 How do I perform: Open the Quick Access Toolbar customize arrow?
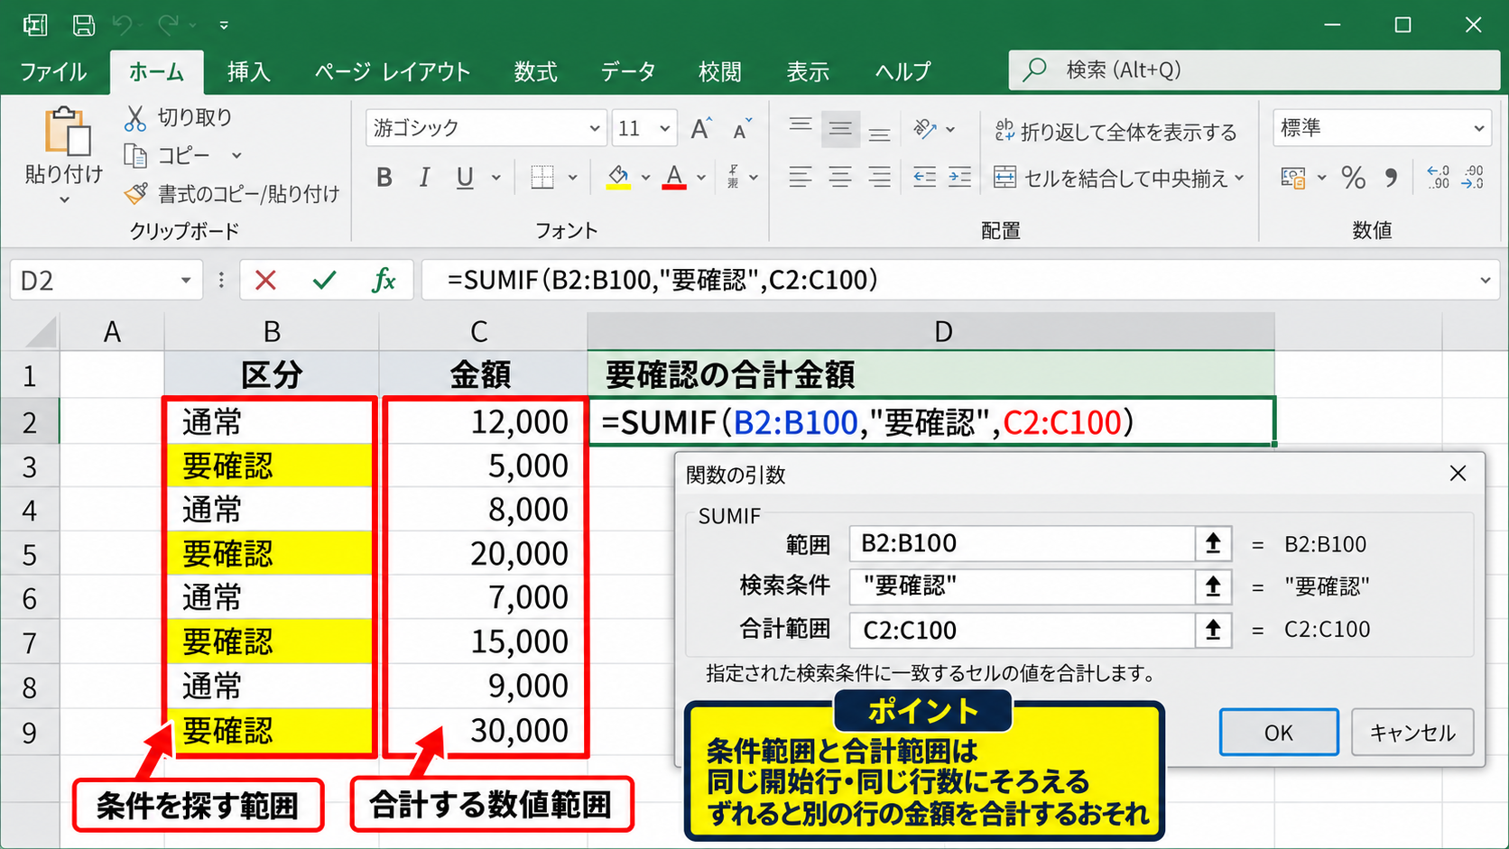coord(224,26)
